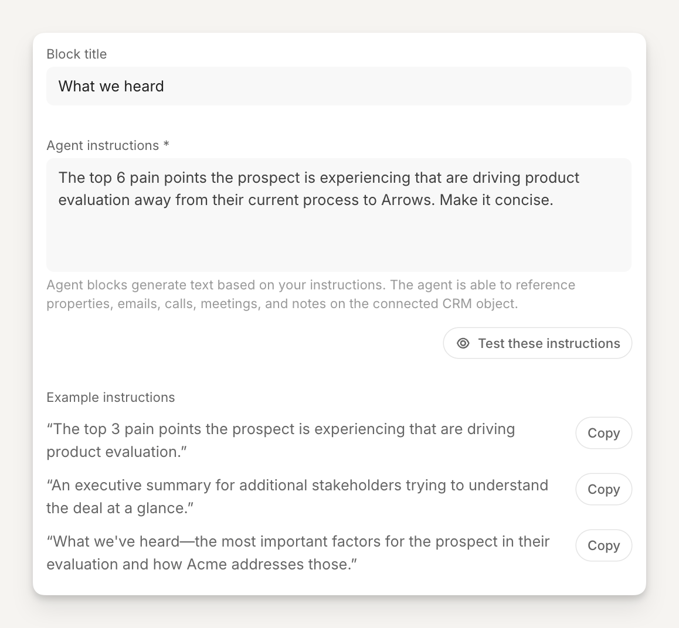
Task: Copy the "What we've heard" example instruction
Action: (x=603, y=545)
